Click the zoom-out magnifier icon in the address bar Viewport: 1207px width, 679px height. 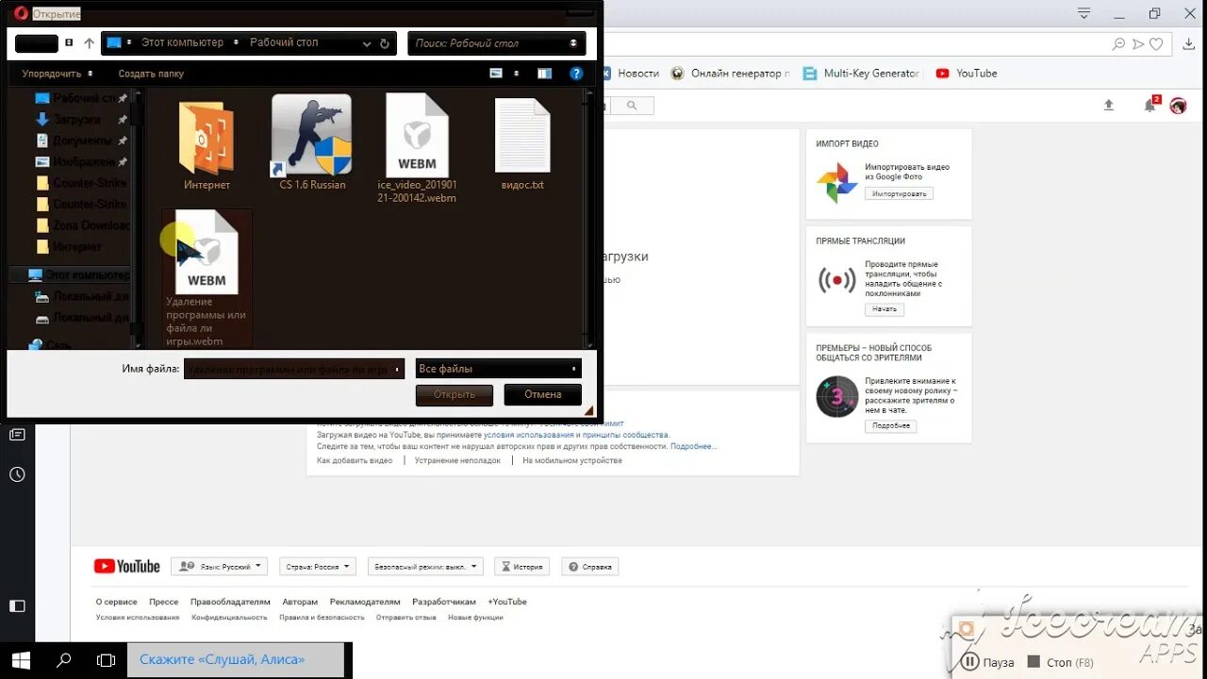pyautogui.click(x=1118, y=43)
